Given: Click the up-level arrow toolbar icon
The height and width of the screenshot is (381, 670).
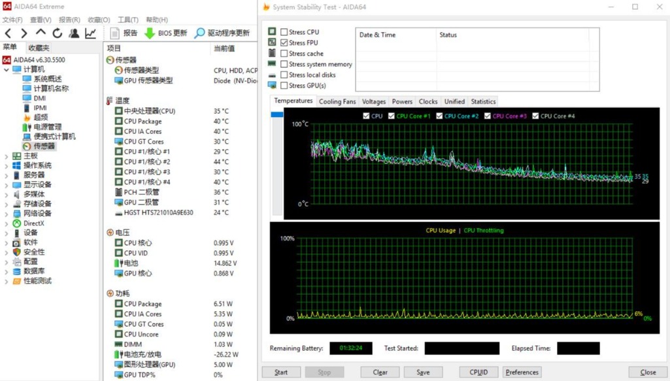Looking at the screenshot, I should 41,33.
